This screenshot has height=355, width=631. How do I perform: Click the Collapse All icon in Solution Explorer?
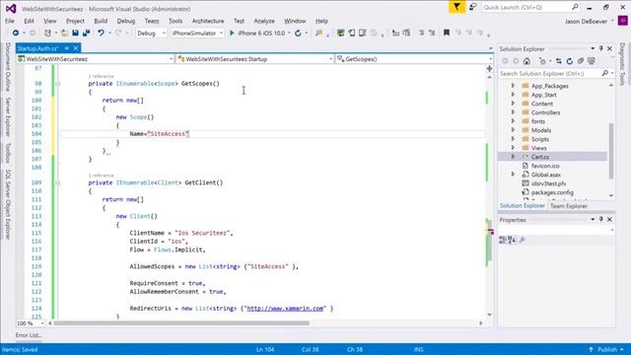pos(581,61)
